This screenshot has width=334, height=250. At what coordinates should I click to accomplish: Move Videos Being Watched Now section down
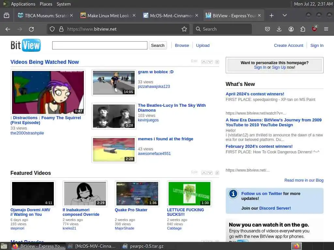tap(210, 62)
